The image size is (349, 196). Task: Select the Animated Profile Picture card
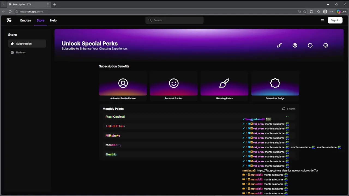click(123, 86)
